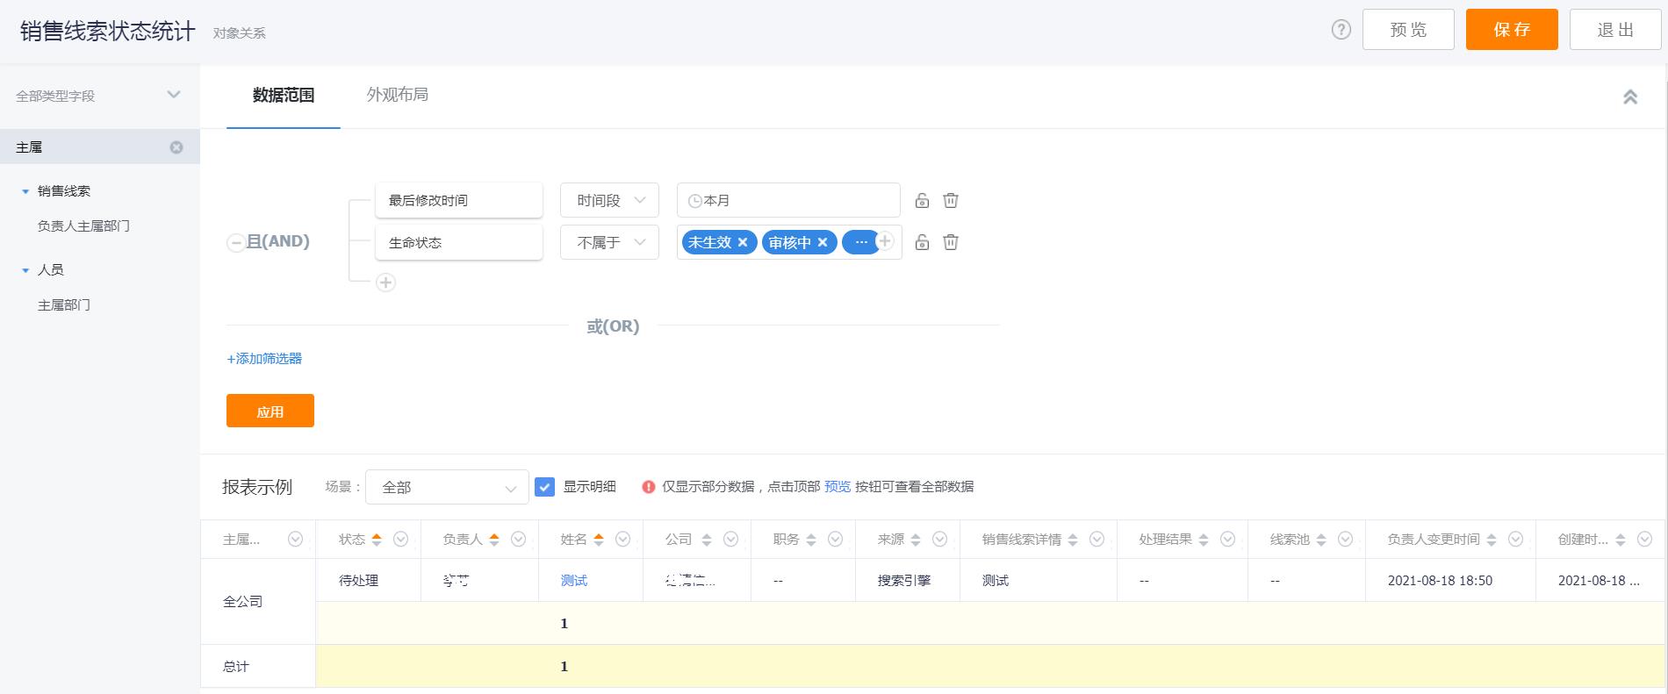This screenshot has height=694, width=1668.
Task: Open 姓名 column options dropdown
Action: tap(623, 540)
